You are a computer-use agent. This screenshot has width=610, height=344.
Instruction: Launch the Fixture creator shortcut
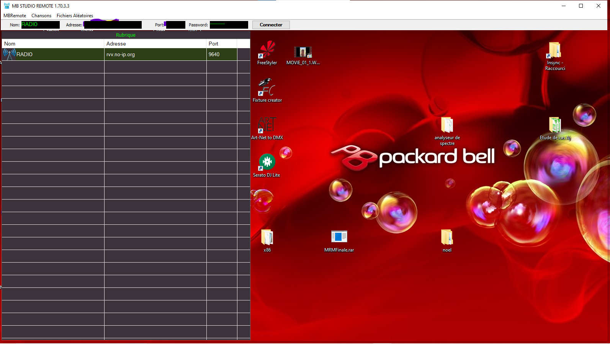(267, 90)
